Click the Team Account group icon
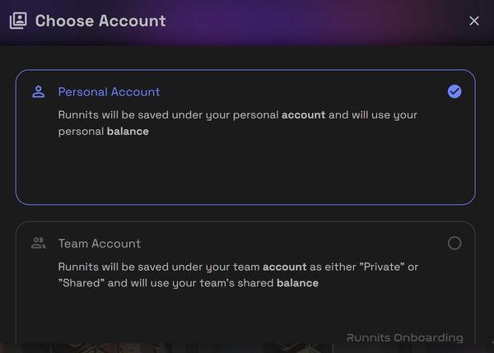 point(38,243)
